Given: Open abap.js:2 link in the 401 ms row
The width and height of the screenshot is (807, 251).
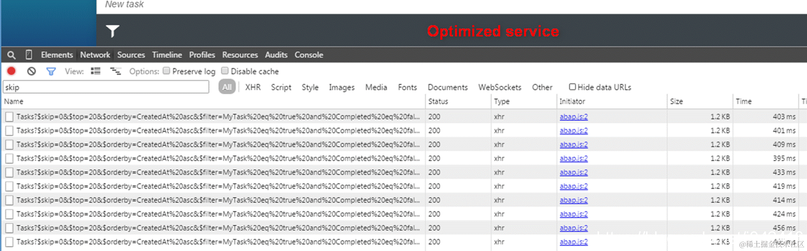Looking at the screenshot, I should [x=574, y=131].
